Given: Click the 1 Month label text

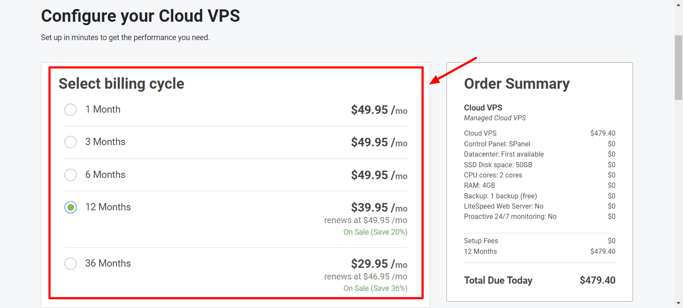Looking at the screenshot, I should point(103,109).
